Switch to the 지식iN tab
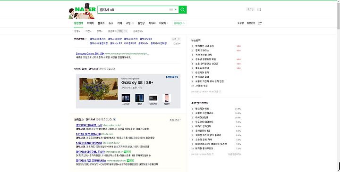This screenshot has height=172, width=340. coord(152,23)
